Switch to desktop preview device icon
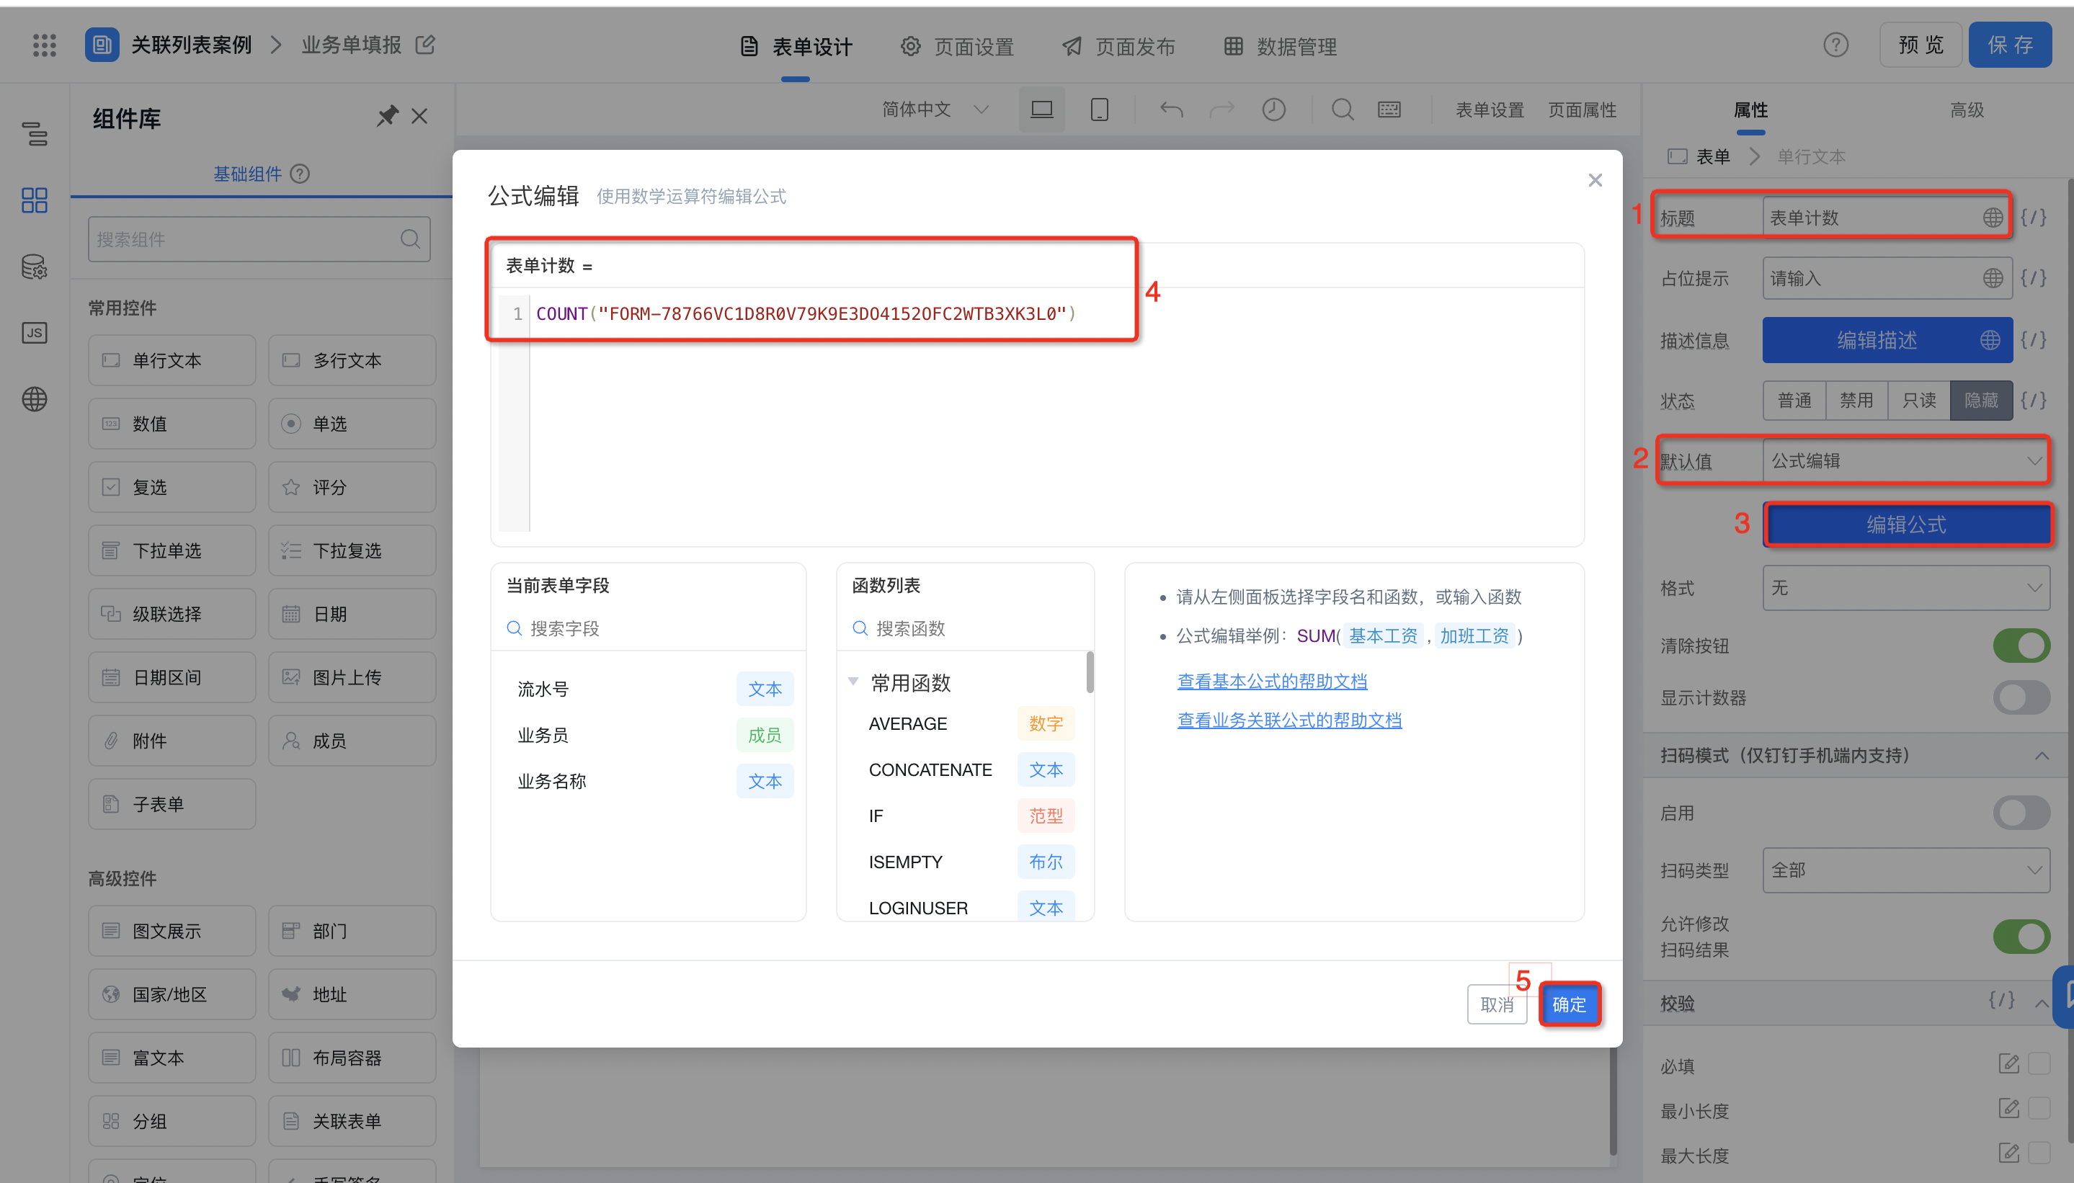 click(x=1041, y=109)
